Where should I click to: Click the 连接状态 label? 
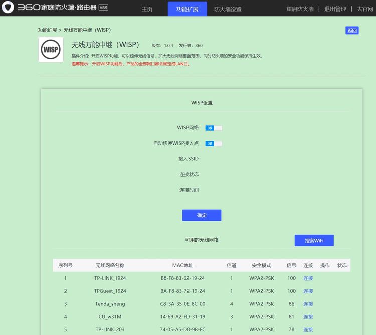(189, 175)
